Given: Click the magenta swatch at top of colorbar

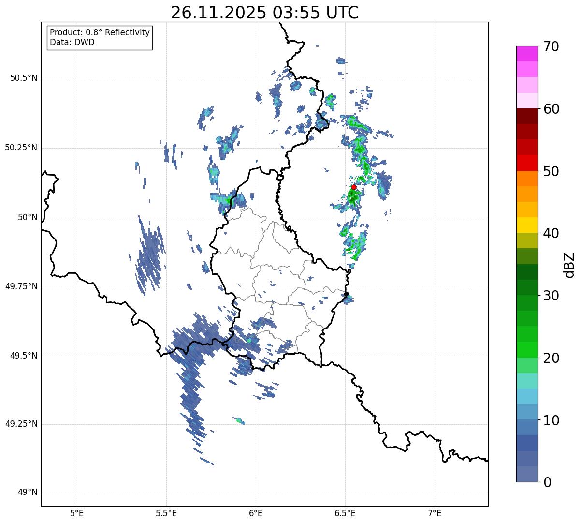Looking at the screenshot, I should [x=527, y=54].
